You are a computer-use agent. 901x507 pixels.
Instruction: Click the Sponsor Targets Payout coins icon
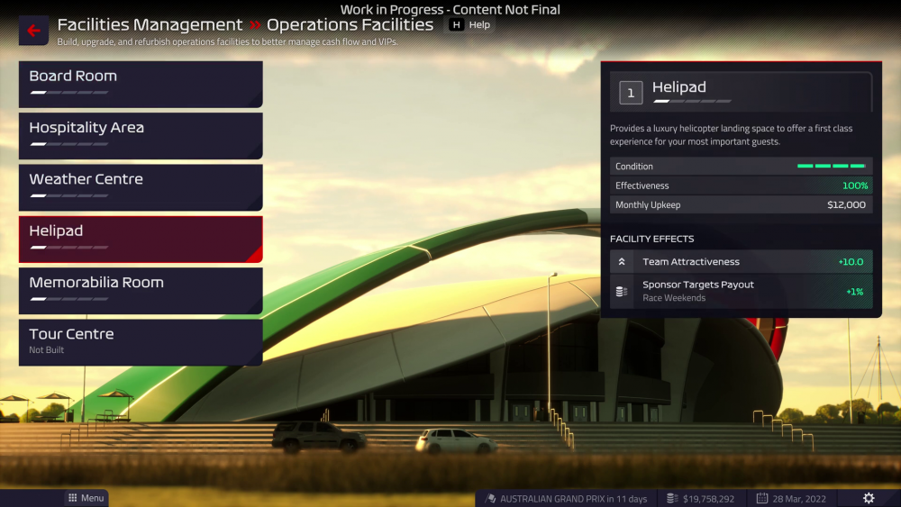click(x=621, y=292)
